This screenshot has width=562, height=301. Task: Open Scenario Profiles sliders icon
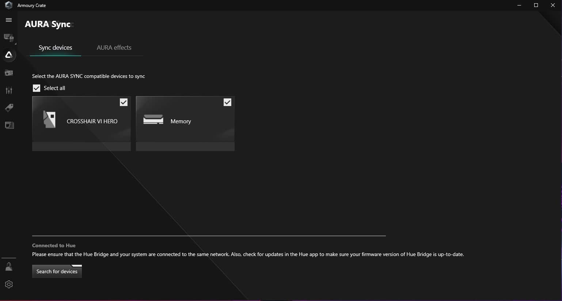point(9,90)
